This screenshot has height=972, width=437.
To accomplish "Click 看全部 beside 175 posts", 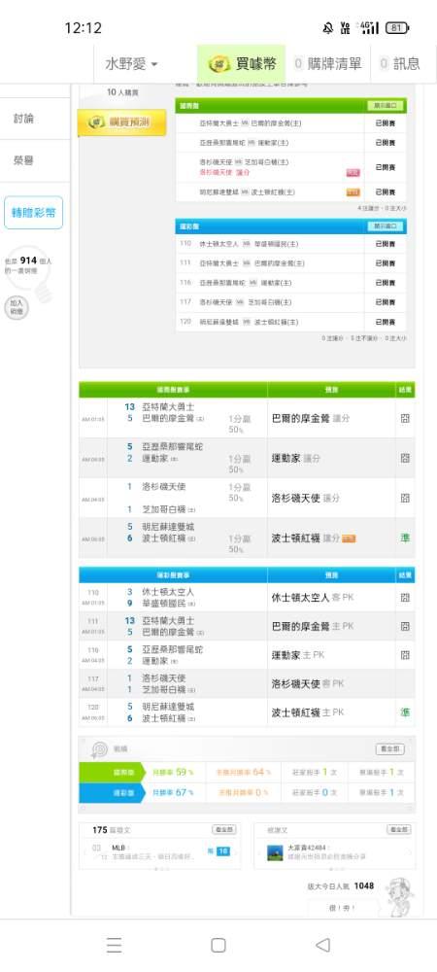I will pos(224,829).
